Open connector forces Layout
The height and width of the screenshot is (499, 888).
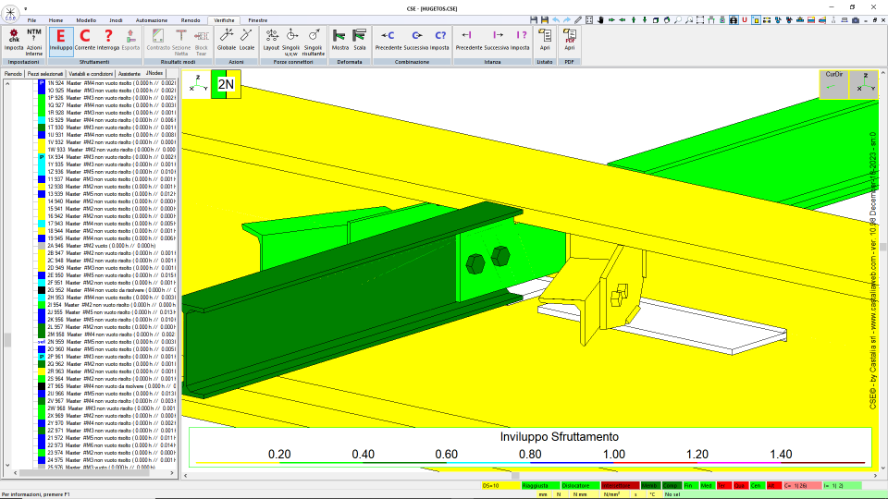271,40
